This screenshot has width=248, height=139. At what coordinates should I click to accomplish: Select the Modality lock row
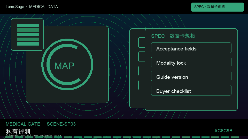[191, 62]
